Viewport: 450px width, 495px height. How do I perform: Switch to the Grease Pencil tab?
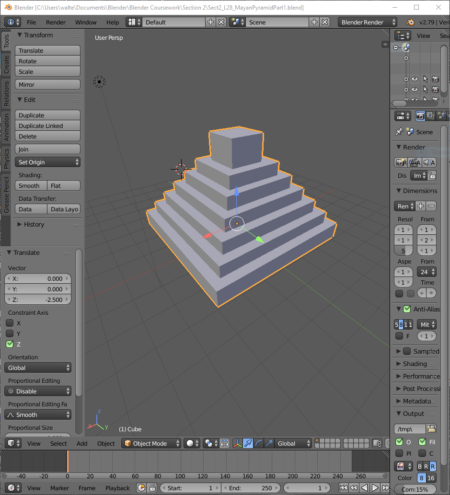6,195
